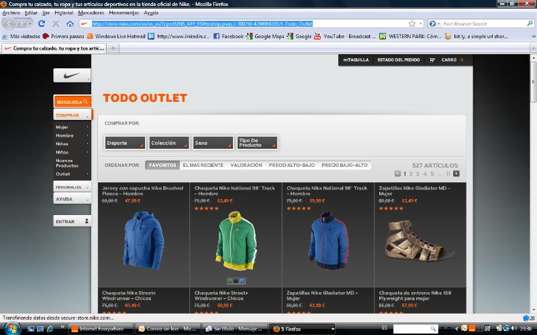Click the BÚSQUEDA search button
Screen dimensions: 537x335
tap(72, 102)
